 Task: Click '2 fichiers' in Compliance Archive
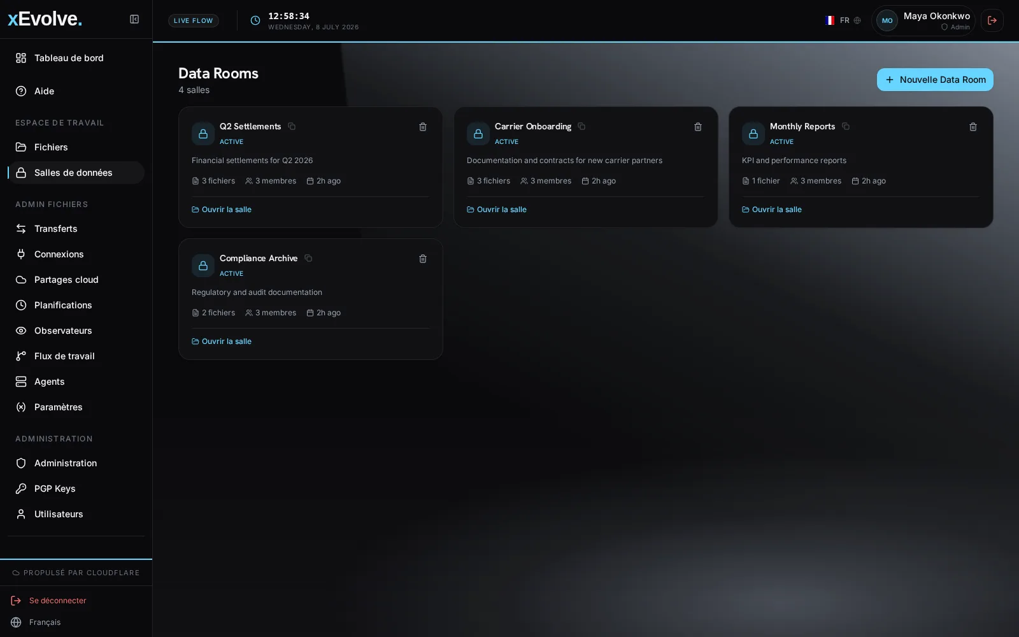(213, 313)
